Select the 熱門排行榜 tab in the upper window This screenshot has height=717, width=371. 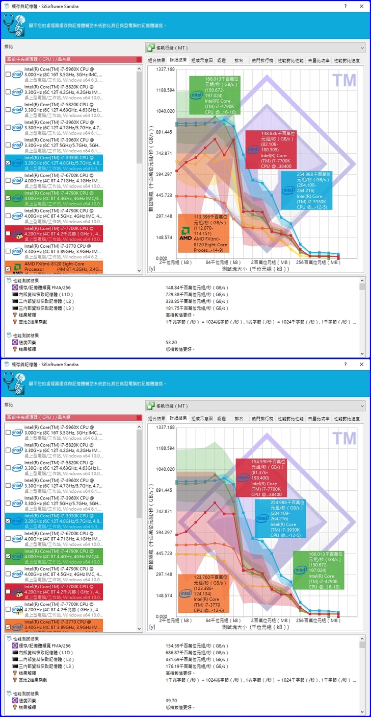point(262,60)
